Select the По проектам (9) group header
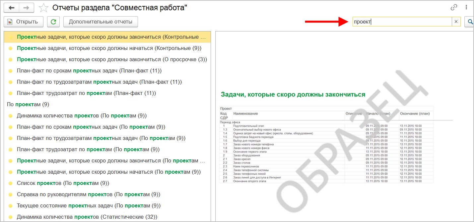 (x=107, y=105)
